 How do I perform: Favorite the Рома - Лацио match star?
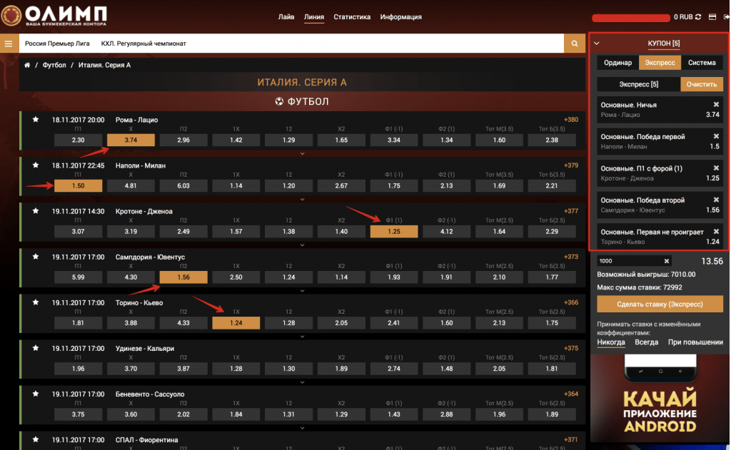(x=36, y=120)
